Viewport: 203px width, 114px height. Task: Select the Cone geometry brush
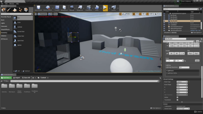(x=23, y=22)
